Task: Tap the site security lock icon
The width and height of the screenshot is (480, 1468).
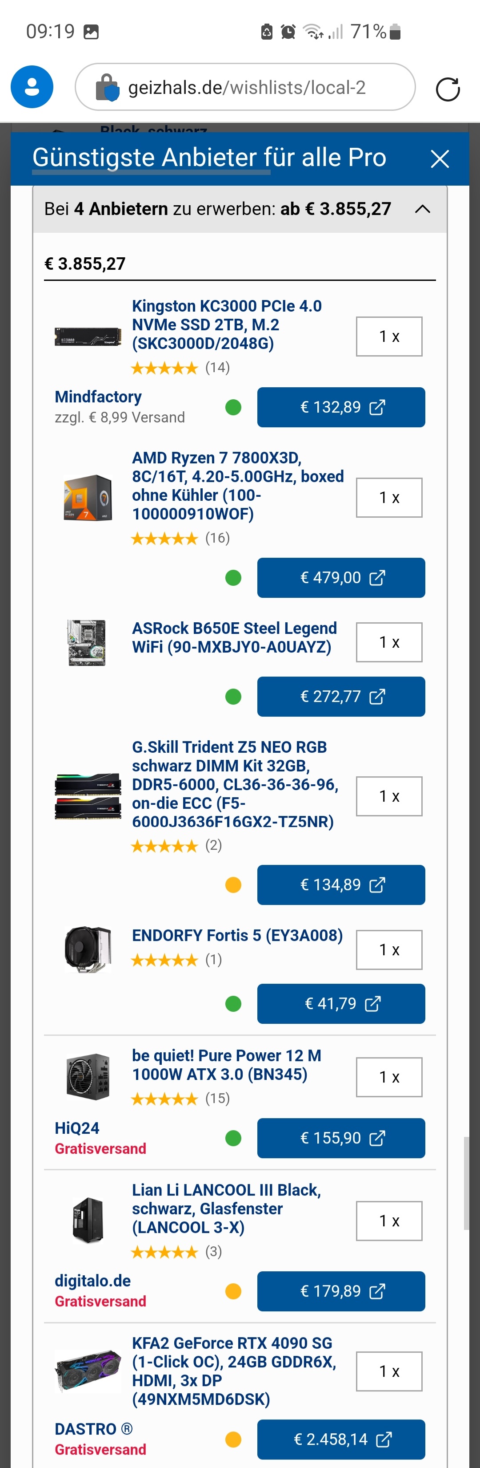Action: pos(107,88)
